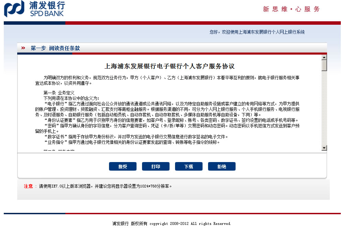Click the SPD Bank logo emblem
The width and height of the screenshot is (347, 229).
[14, 9]
